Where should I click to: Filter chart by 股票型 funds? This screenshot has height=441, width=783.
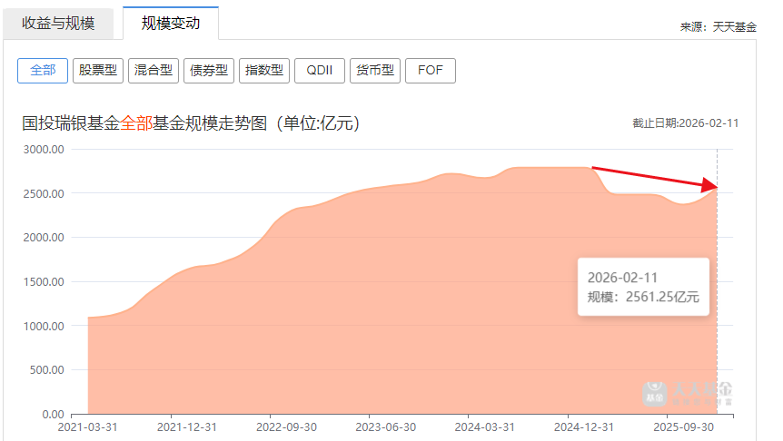[x=98, y=70]
